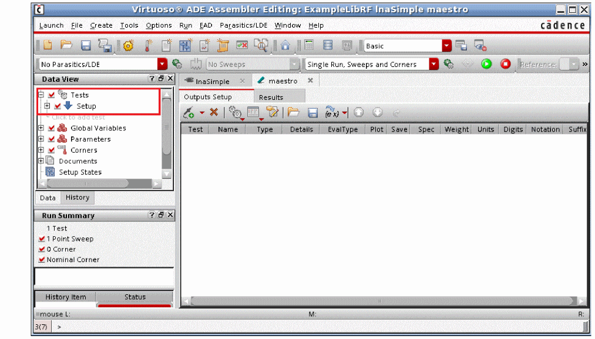Switch to the History tab
This screenshot has width=595, height=339.
tap(78, 197)
